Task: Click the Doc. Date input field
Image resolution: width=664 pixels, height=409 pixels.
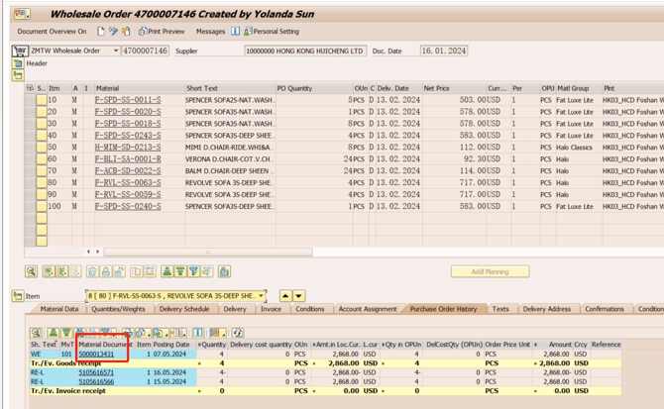Action: [443, 51]
